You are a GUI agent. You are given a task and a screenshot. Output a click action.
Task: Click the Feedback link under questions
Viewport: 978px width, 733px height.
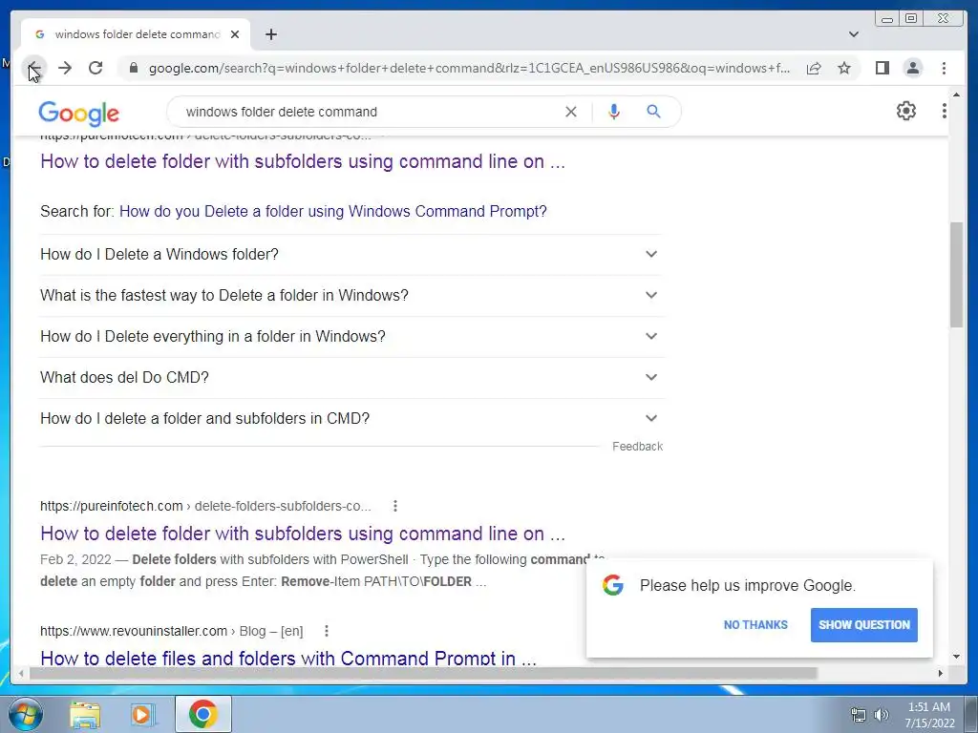click(637, 447)
